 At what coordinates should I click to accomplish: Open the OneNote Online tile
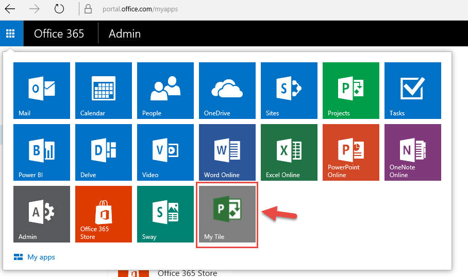tap(413, 152)
